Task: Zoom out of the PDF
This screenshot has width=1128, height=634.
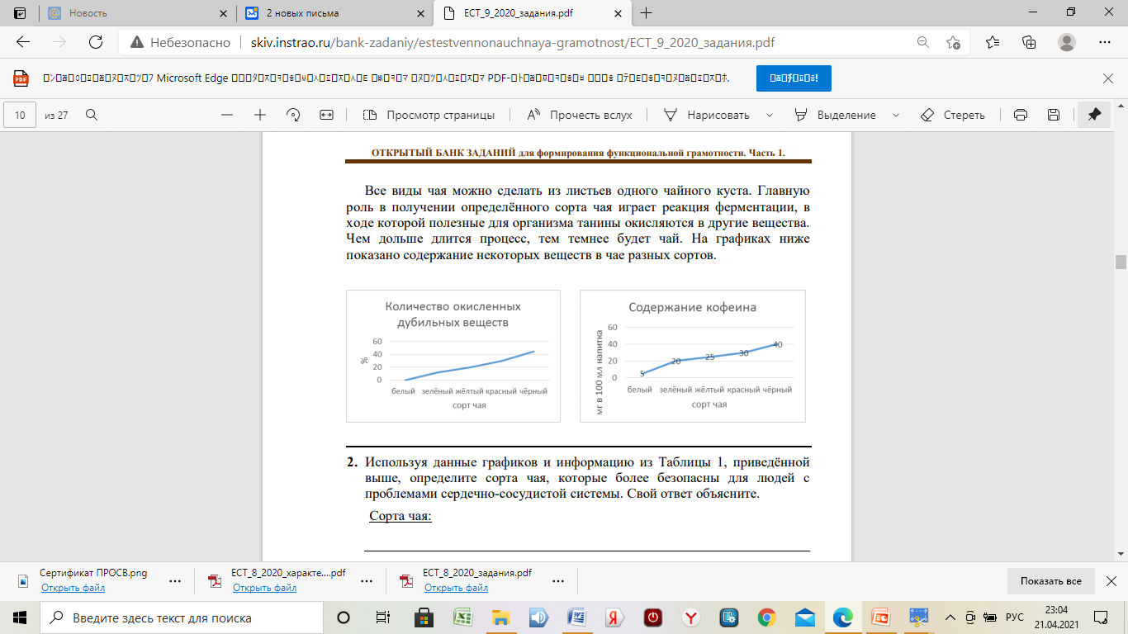Action: click(227, 115)
